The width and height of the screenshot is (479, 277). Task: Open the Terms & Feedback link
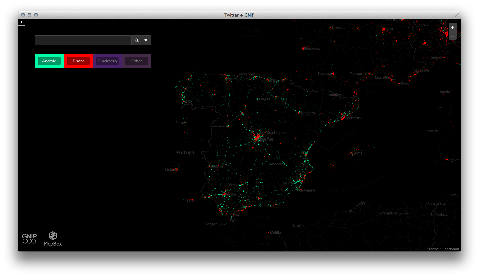(x=443, y=249)
